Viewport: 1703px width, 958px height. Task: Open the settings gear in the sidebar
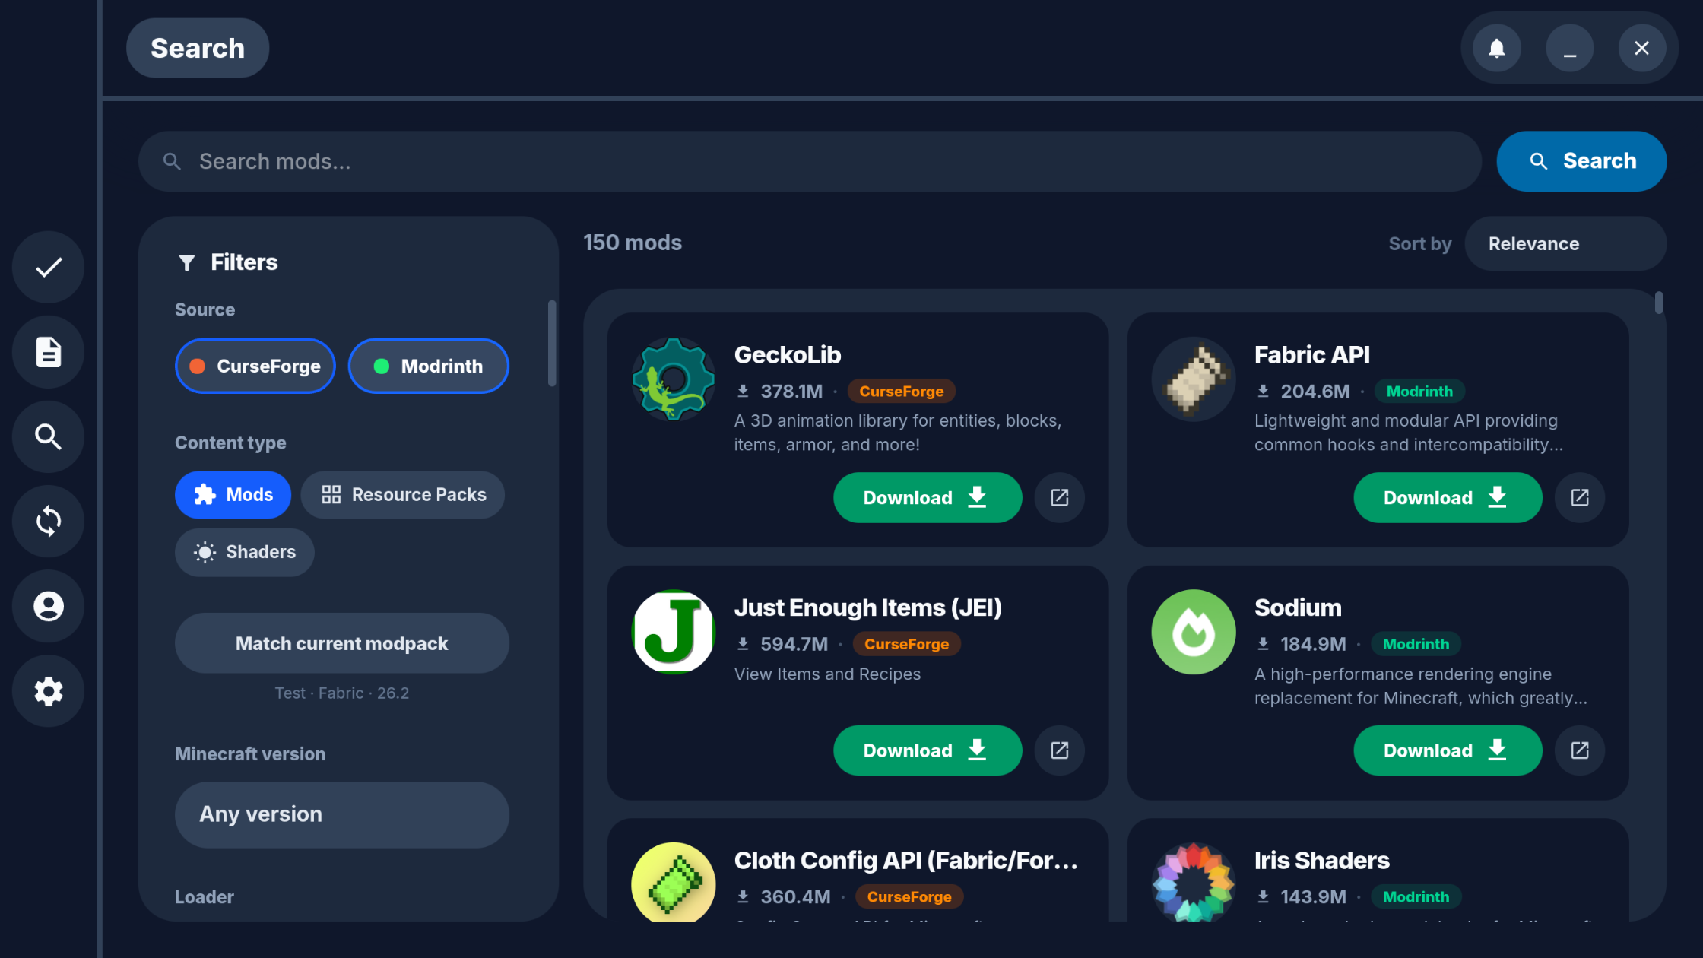click(x=49, y=691)
